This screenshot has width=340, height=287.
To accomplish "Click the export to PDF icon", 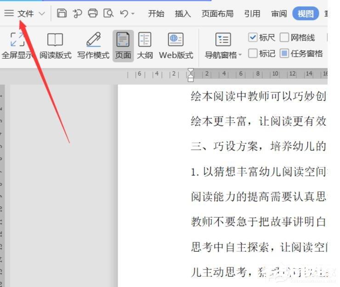I will tap(77, 13).
